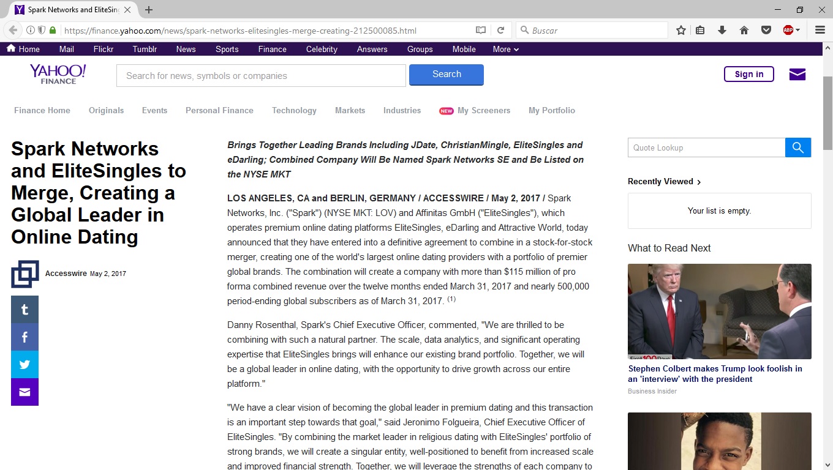Expand Recently Viewed section
833x470 pixels.
[x=665, y=181]
